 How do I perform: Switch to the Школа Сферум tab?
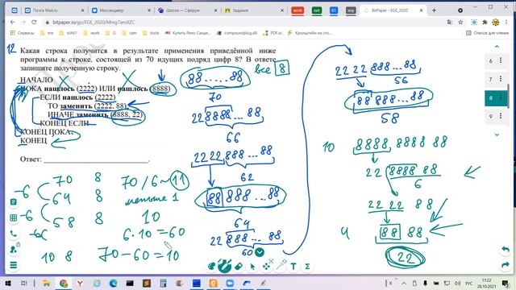tap(188, 10)
